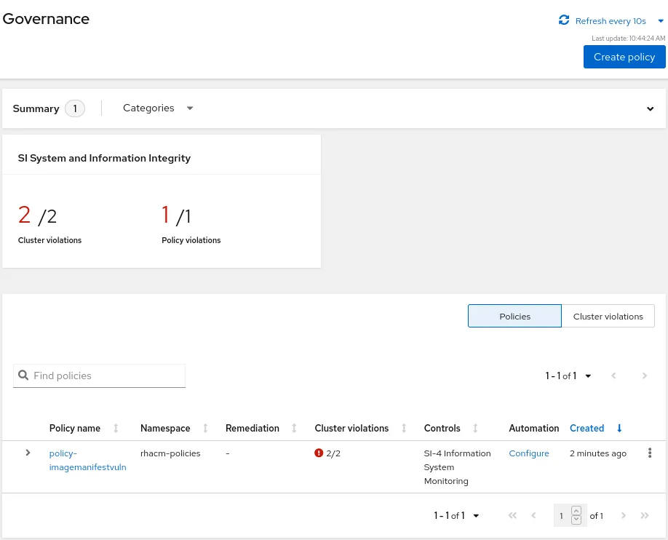Click the Create policy button

tap(624, 57)
